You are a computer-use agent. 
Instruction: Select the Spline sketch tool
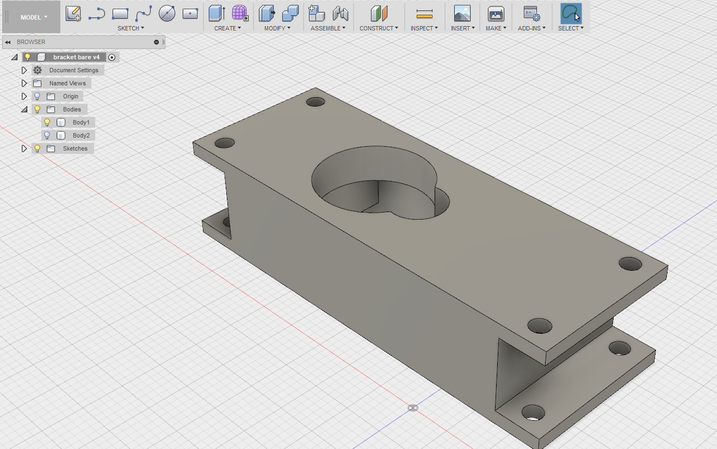click(x=144, y=13)
